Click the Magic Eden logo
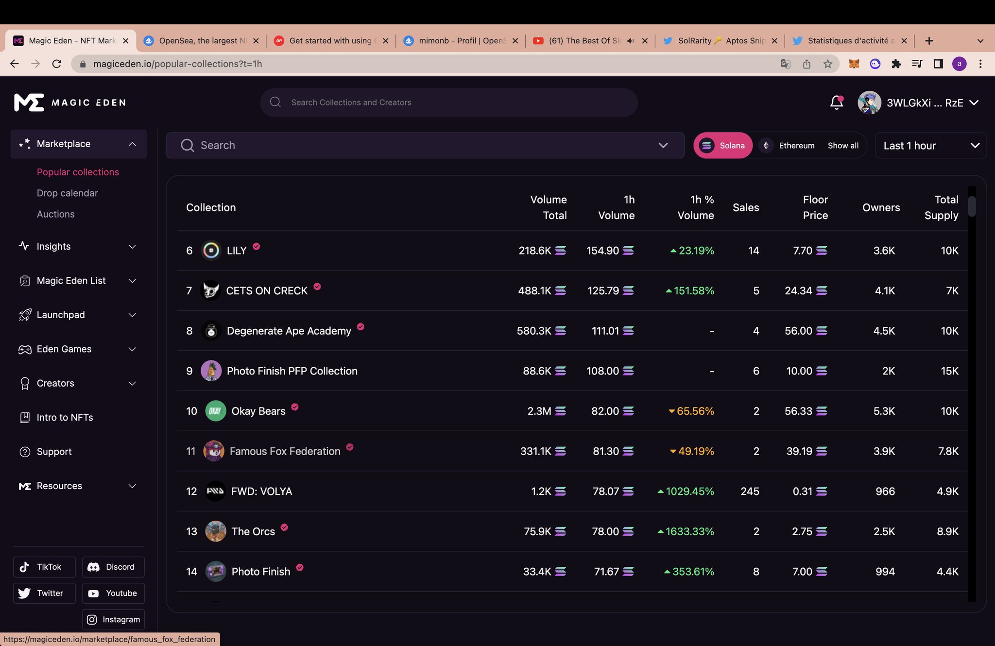The width and height of the screenshot is (995, 646). [x=70, y=102]
